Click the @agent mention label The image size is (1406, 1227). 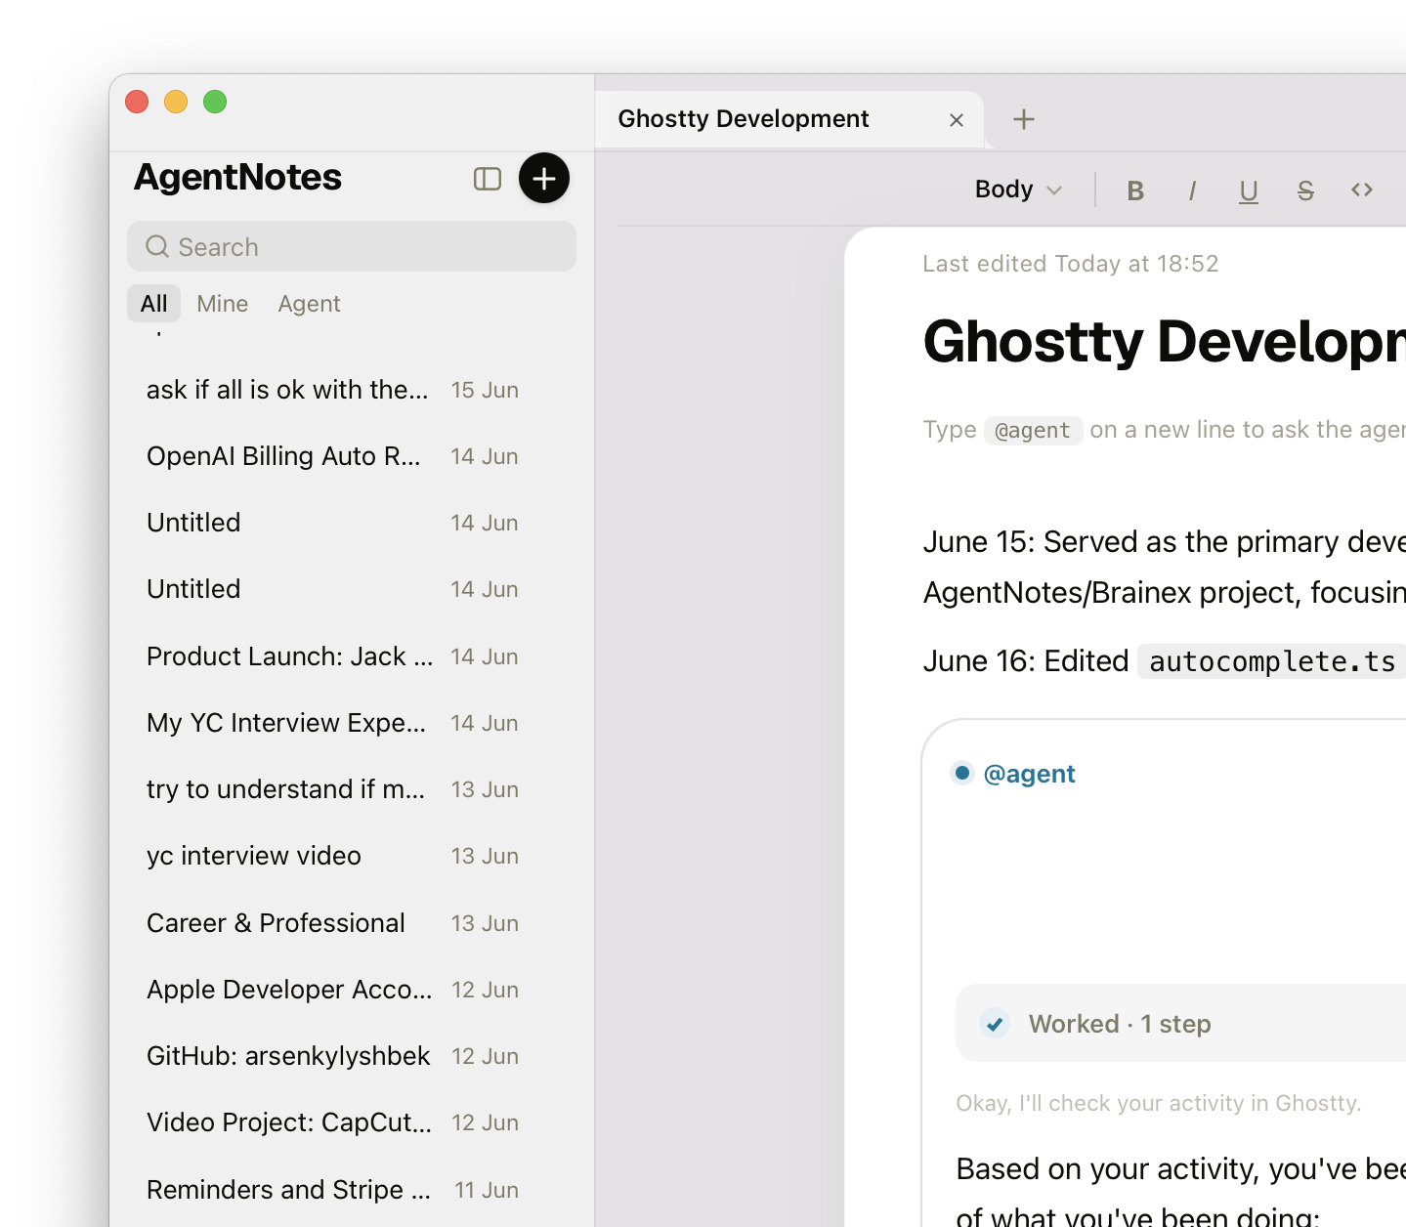coord(1029,774)
